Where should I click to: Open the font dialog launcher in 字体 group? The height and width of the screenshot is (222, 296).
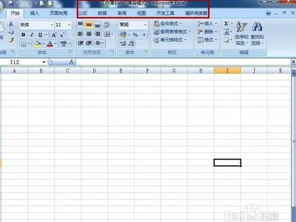(x=70, y=52)
